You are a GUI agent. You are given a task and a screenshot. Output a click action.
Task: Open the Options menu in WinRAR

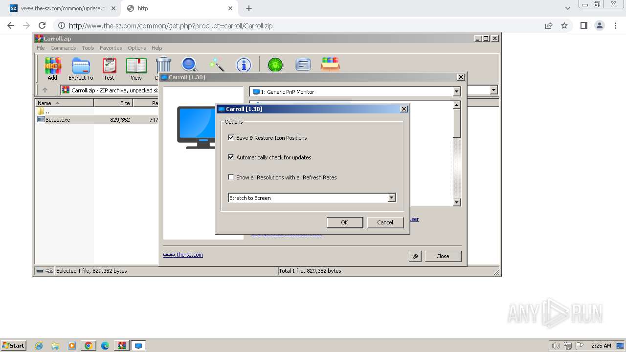pyautogui.click(x=137, y=48)
